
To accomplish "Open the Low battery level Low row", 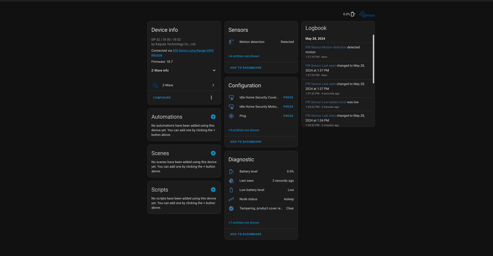I will (261, 190).
